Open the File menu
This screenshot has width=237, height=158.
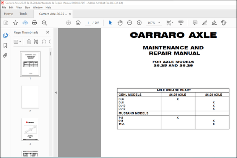pyautogui.click(x=4, y=7)
